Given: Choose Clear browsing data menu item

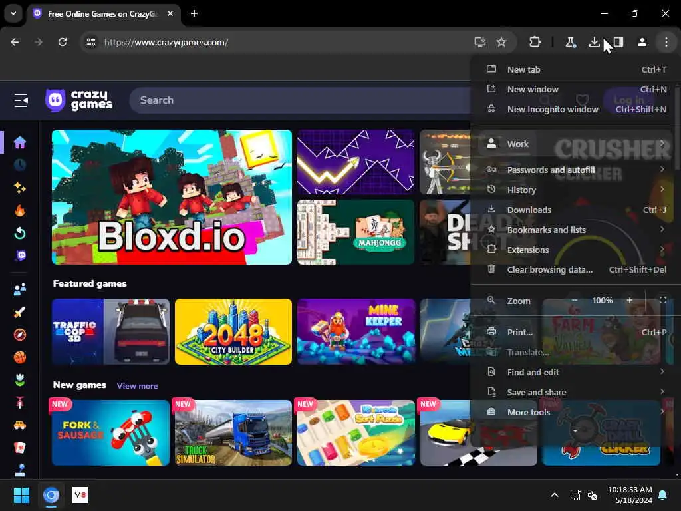Looking at the screenshot, I should 576,270.
